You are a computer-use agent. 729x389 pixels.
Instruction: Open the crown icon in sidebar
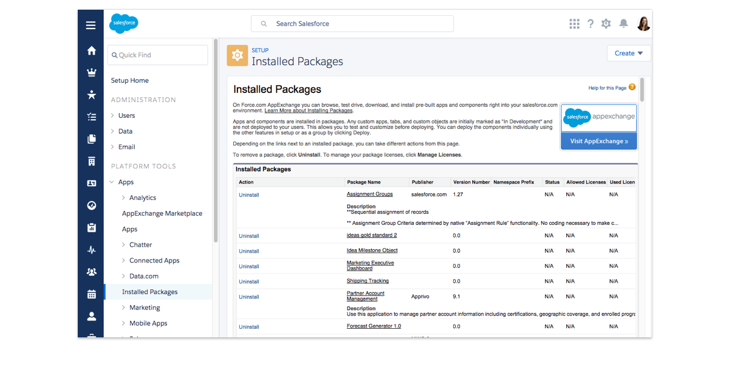[91, 72]
